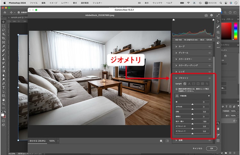Click 回転 slider handle
Image resolution: width=240 pixels, height=155 pixels.
pos(192,114)
